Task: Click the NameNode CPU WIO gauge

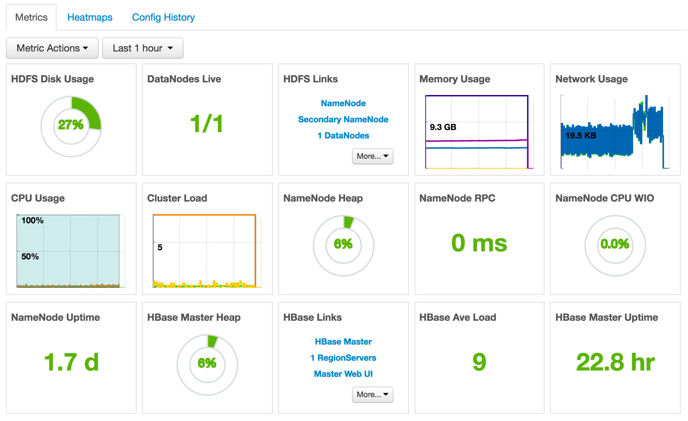Action: [615, 245]
